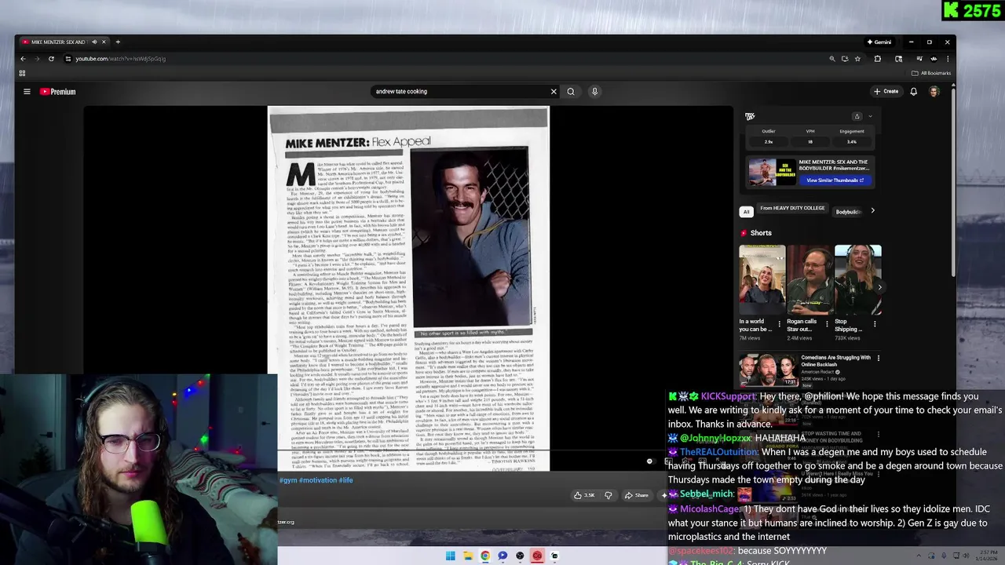Mute the tab via its speaker icon
This screenshot has width=1005, height=565.
[94, 42]
